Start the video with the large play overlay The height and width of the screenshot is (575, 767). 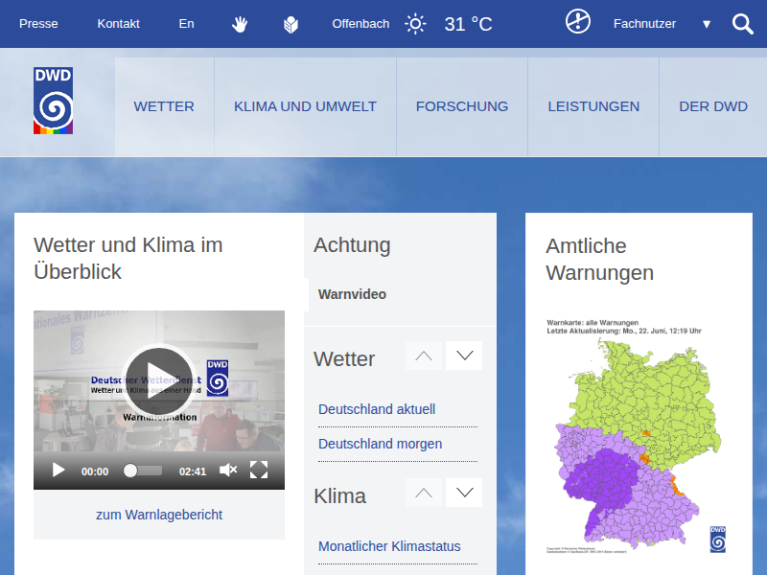(159, 381)
